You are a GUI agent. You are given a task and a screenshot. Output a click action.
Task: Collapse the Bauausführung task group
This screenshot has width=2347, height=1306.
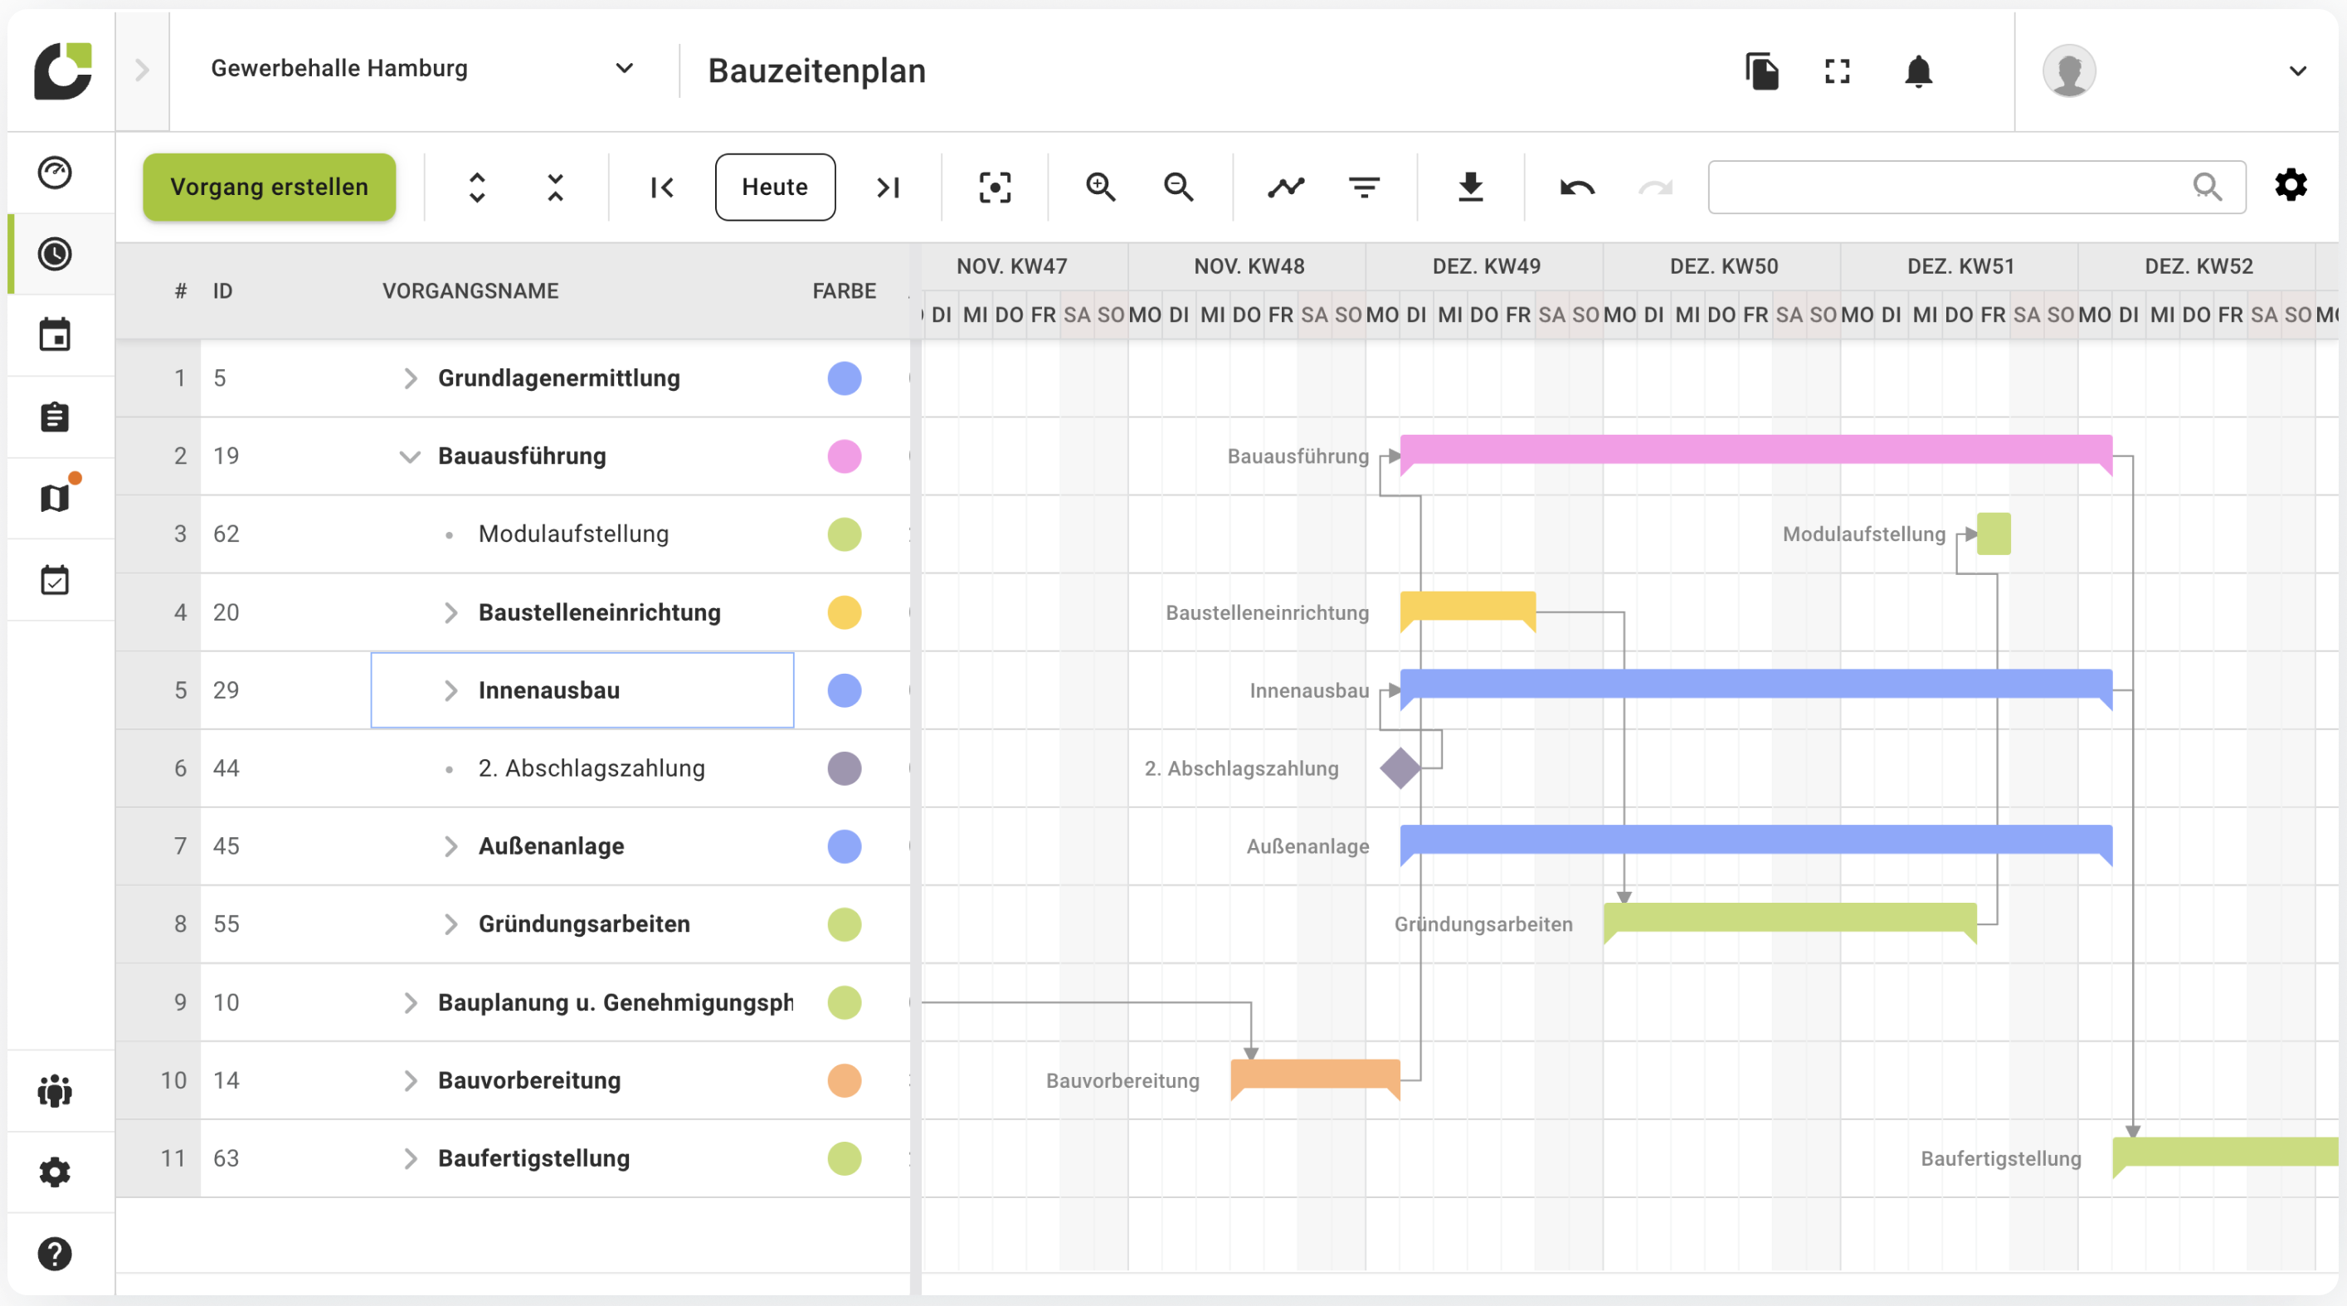click(x=410, y=456)
